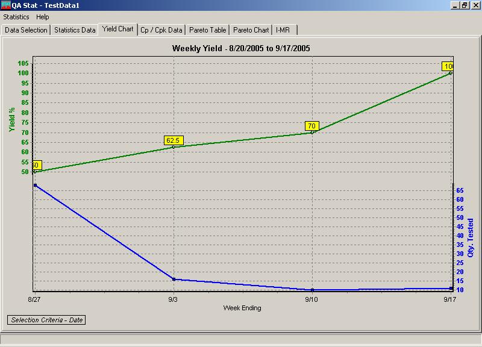Viewport: 482px width, 347px height.
Task: Select the Yield Chart tab
Action: click(x=119, y=29)
